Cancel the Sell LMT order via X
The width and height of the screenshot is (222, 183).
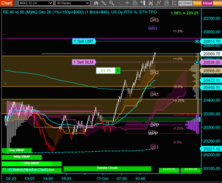pos(197,41)
